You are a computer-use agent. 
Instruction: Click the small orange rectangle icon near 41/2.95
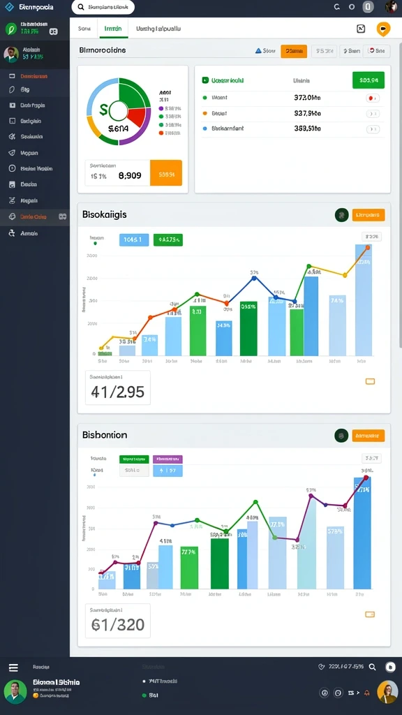[370, 381]
